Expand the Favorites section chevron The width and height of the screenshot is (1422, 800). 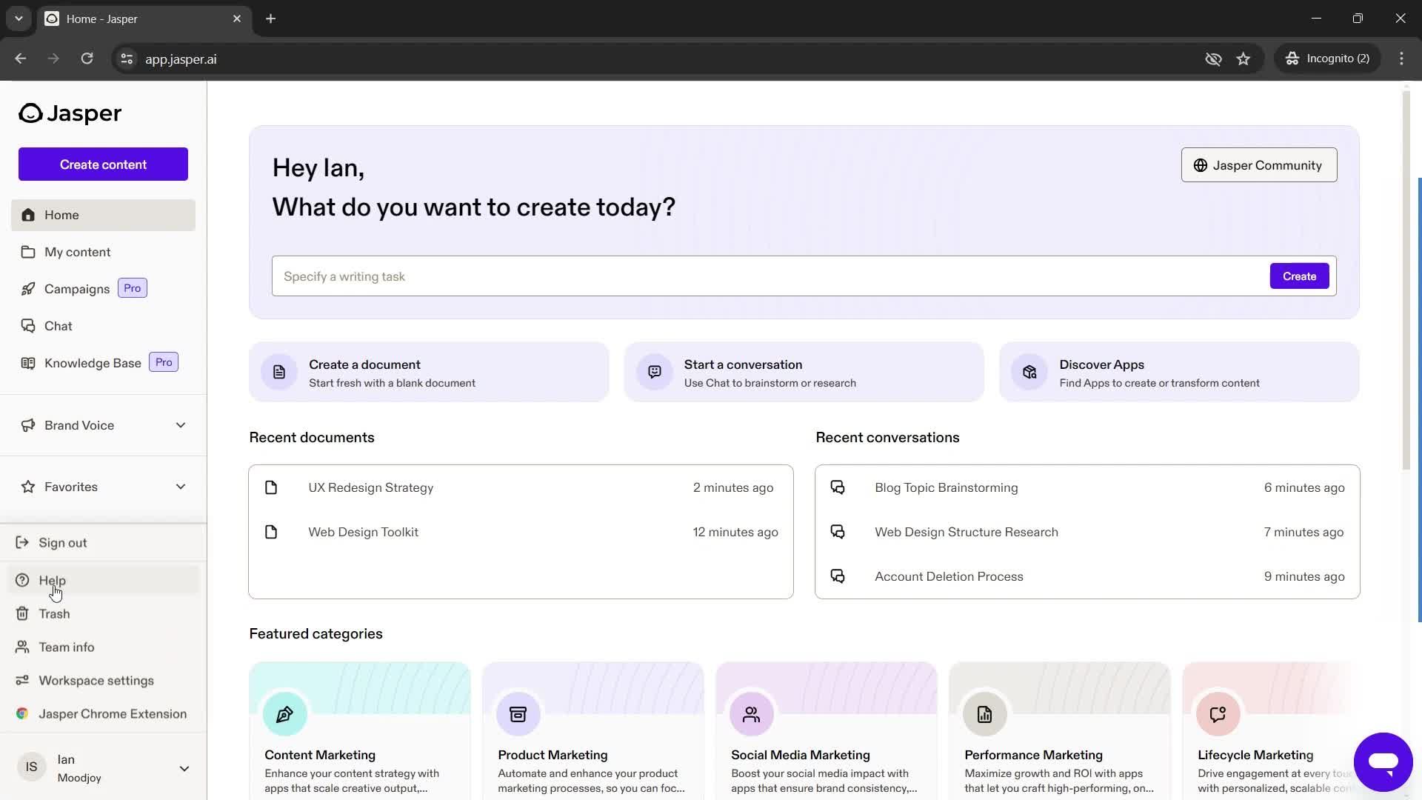[181, 487]
